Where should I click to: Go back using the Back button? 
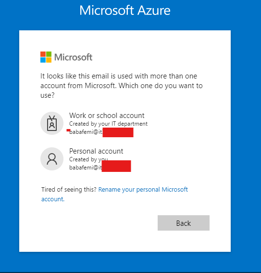coord(184,223)
